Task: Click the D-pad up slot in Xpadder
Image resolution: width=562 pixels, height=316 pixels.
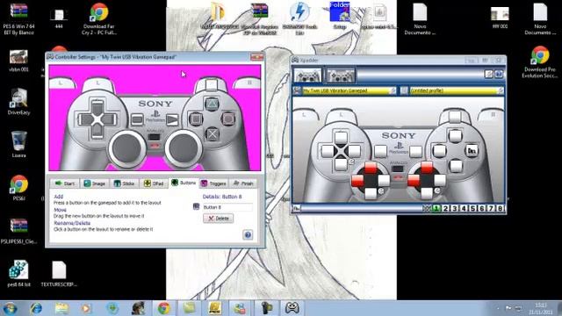Action: [341, 137]
